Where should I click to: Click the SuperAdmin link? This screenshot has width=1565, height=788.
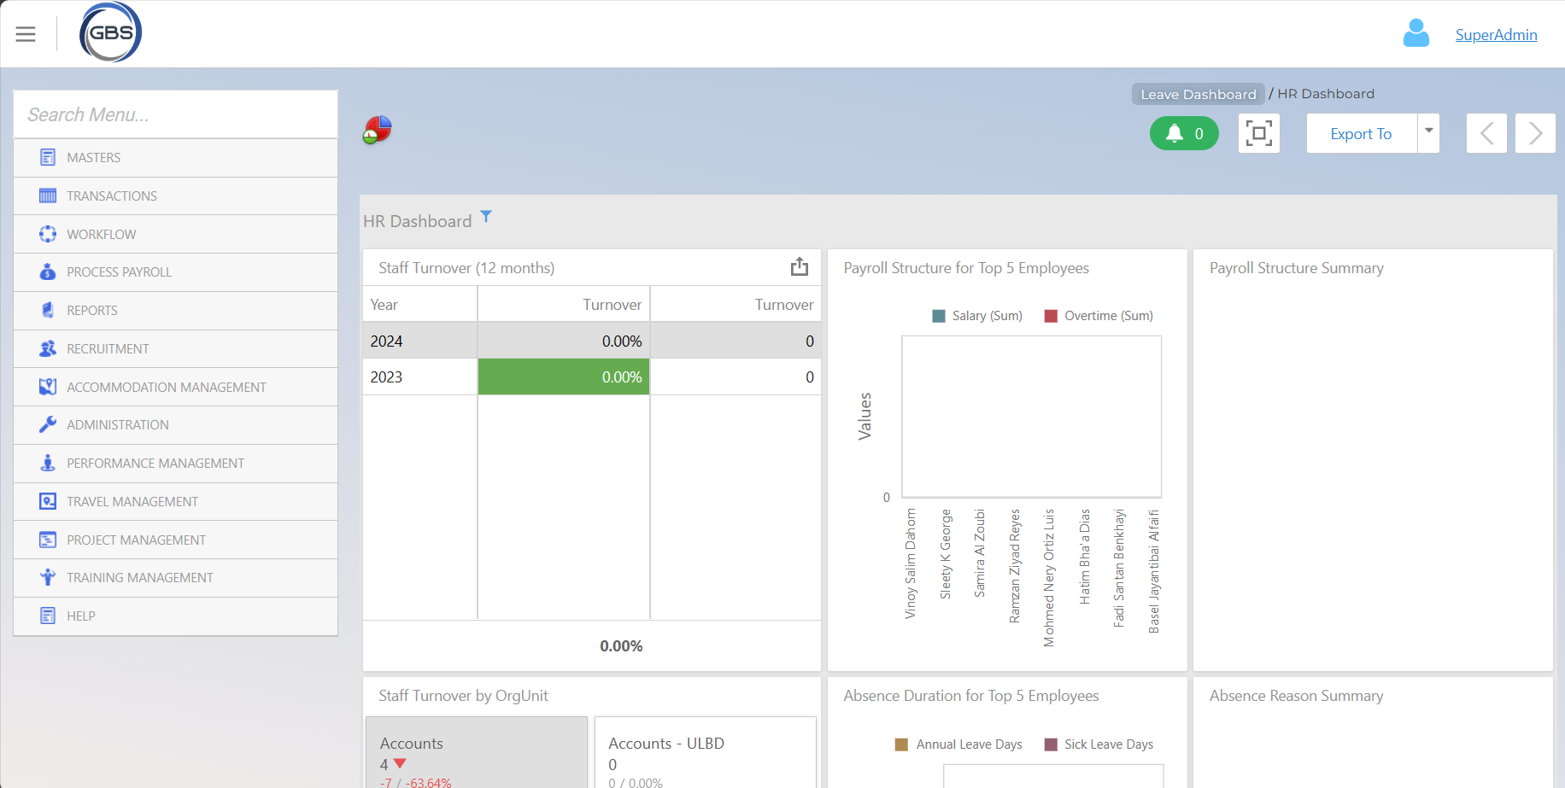[1496, 35]
